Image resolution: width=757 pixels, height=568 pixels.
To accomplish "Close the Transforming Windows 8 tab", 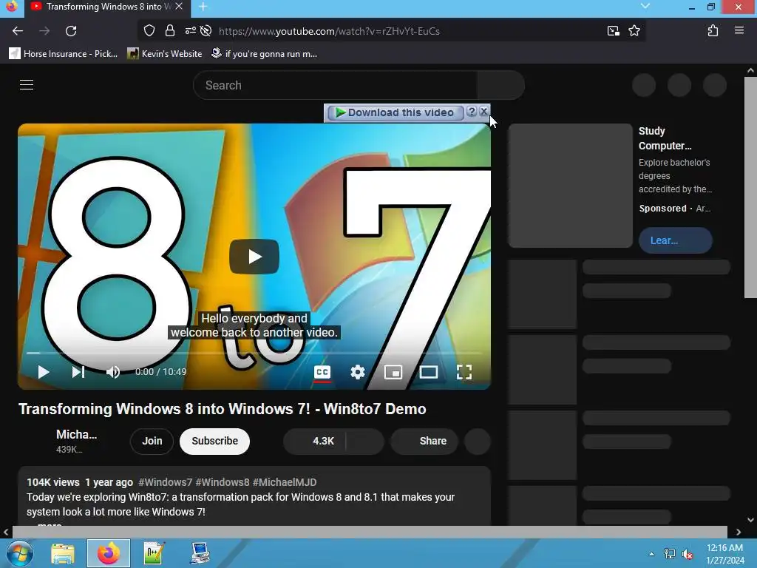I will coord(179,7).
